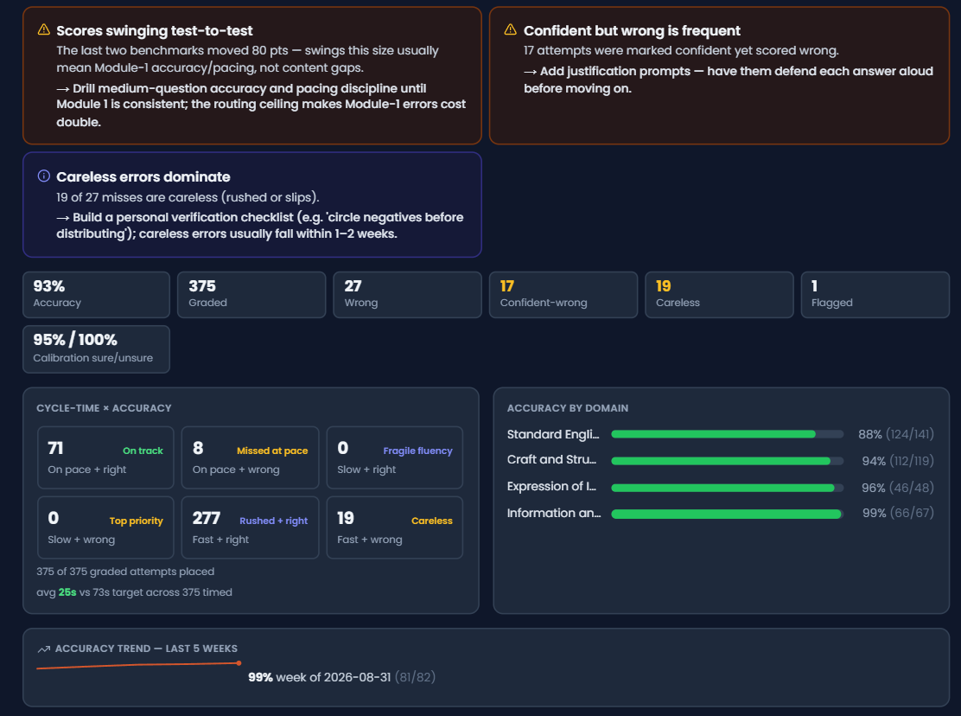Click the warning icon beside Confident but wrong
Viewport: 961px width, 716px height.
(x=510, y=29)
